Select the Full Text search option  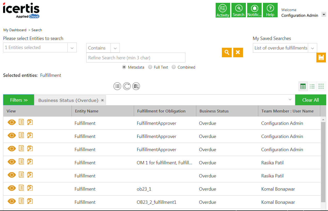coord(150,67)
